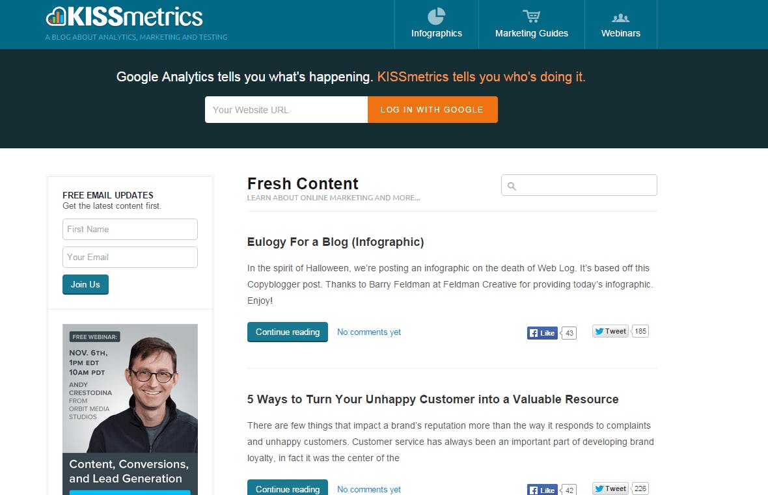This screenshot has width=768, height=495.
Task: Click the Tweet count showing 185
Action: 639,330
